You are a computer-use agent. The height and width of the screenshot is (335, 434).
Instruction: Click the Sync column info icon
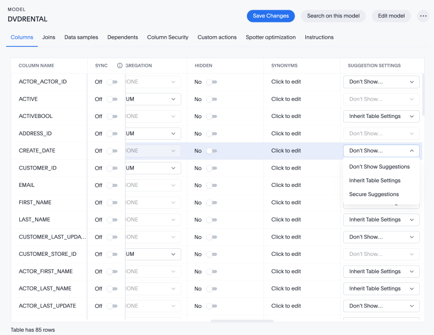tap(119, 65)
